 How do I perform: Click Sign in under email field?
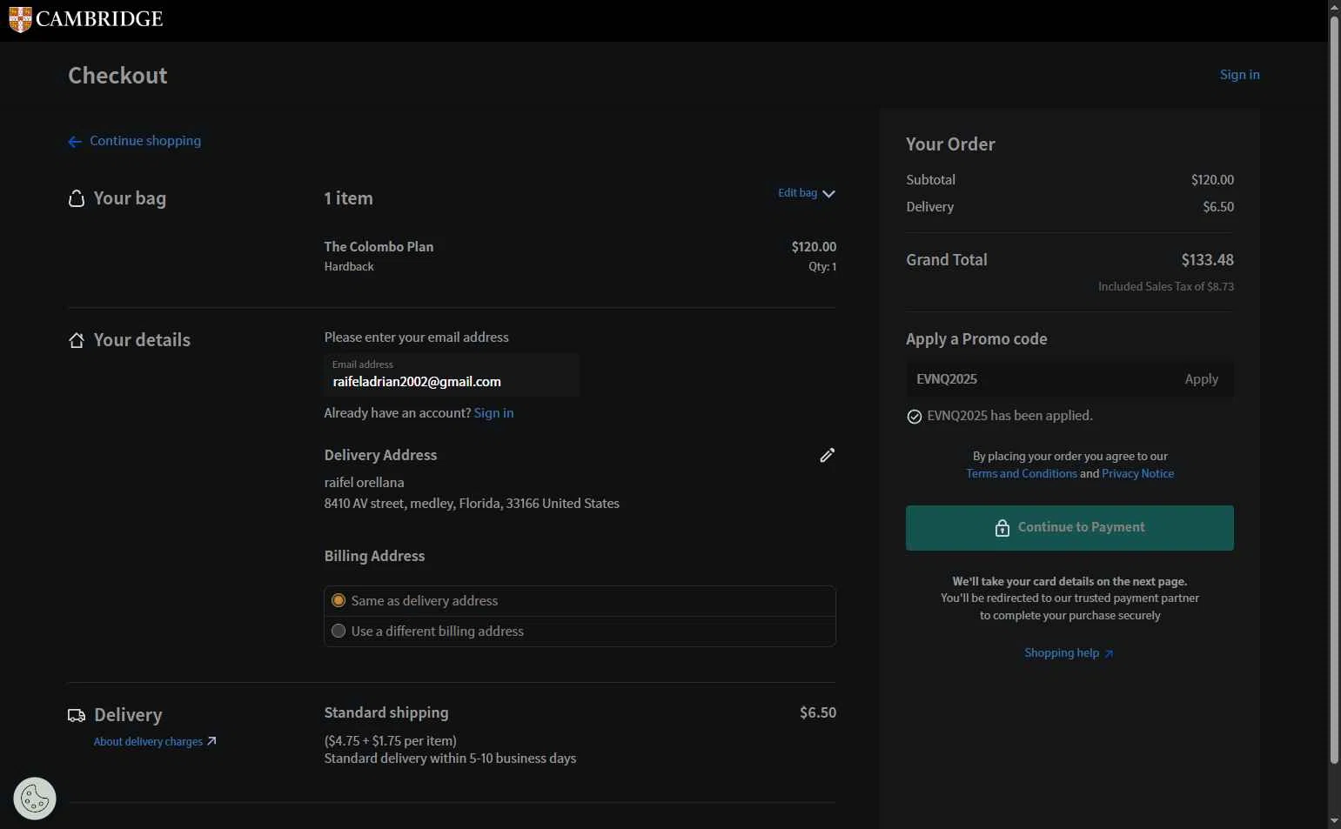pos(493,413)
